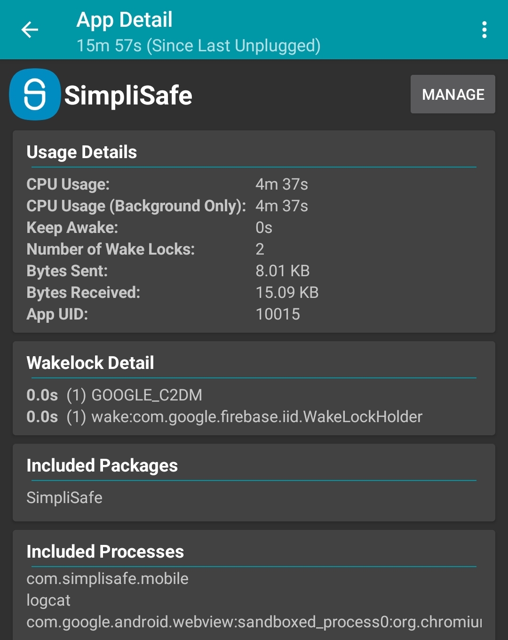
Task: Tap the com.simplisafe.mobile process
Action: [x=107, y=579]
